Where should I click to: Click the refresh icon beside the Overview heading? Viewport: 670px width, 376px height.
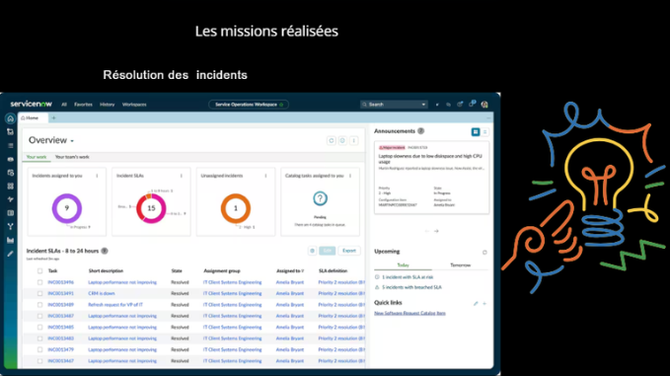(332, 140)
